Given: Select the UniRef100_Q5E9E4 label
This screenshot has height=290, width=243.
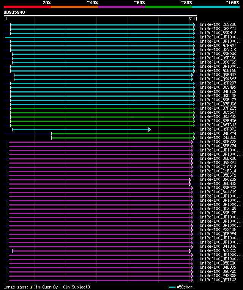Looking at the screenshot, I should tap(218, 234).
